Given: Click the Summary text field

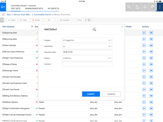Looking at the screenshot, I should (87, 64).
